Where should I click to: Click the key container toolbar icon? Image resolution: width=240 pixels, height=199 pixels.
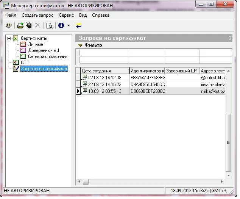tap(9, 25)
